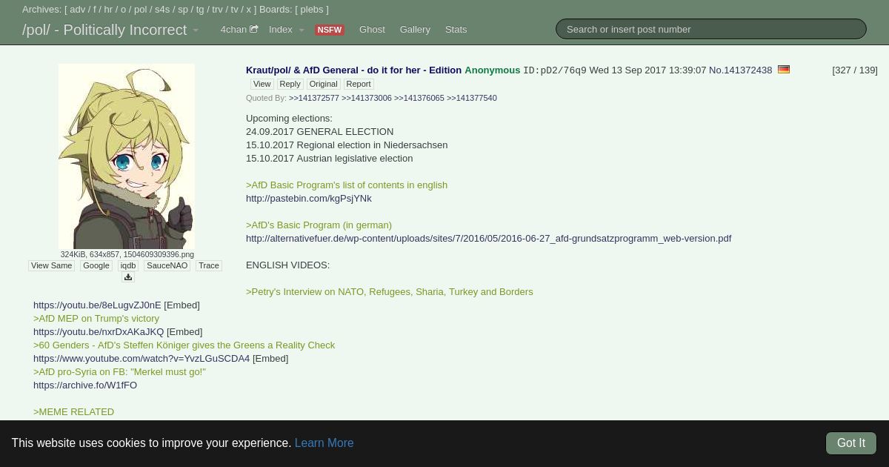This screenshot has width=889, height=467.
Task: Click the download image icon below thumbnail
Action: tap(127, 277)
